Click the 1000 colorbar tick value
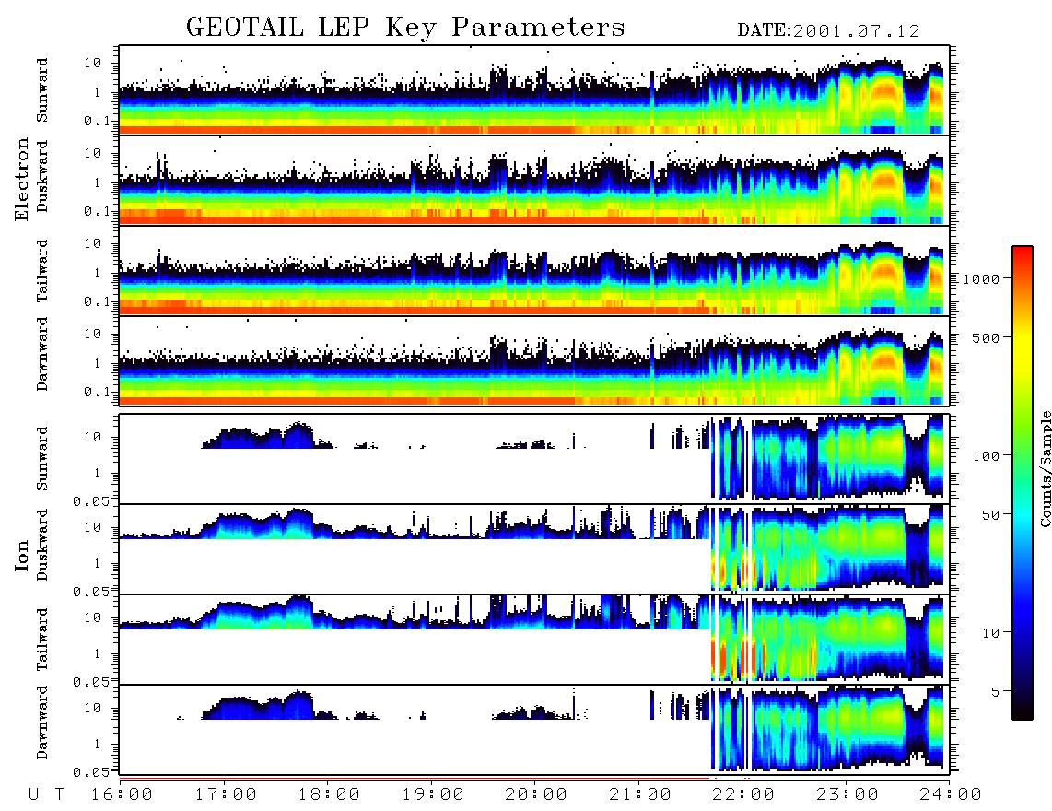Viewport: 1052px width, 811px height. 981,278
